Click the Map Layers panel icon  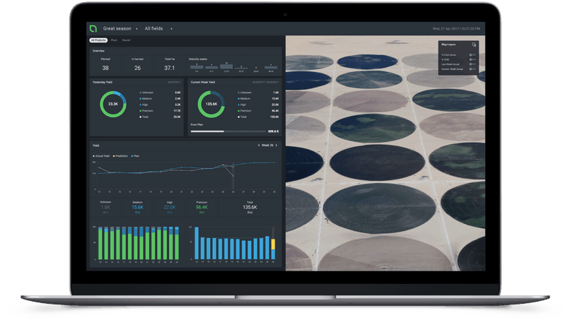tap(473, 45)
